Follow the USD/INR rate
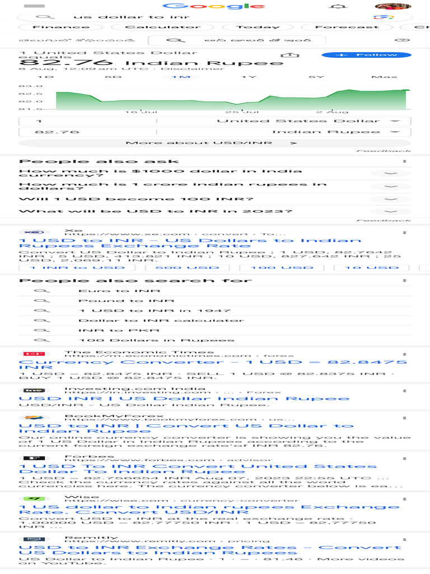The image size is (430, 574). [366, 55]
